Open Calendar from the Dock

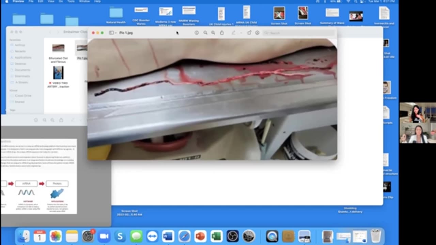click(40, 236)
